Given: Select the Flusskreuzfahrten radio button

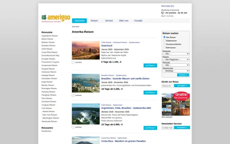Looking at the screenshot, I should (x=164, y=44).
